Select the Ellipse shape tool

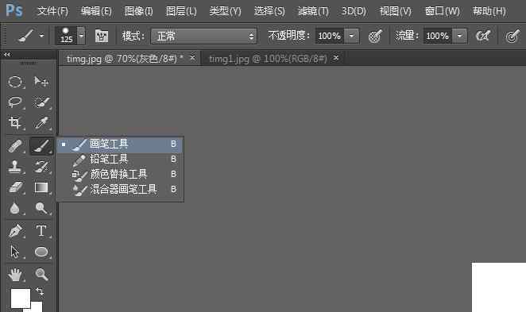tap(41, 252)
